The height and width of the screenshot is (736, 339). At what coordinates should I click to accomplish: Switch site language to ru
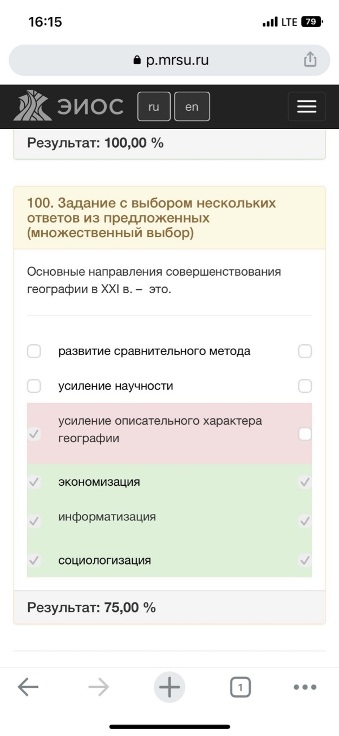coord(154,106)
